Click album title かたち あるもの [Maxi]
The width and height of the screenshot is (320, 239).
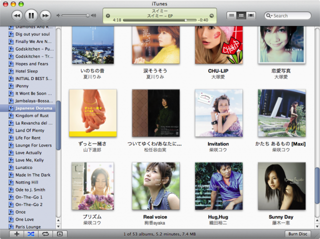pyautogui.click(x=280, y=144)
